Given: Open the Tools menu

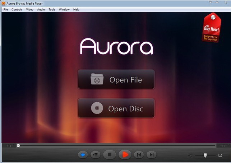Looking at the screenshot, I should tap(52, 10).
